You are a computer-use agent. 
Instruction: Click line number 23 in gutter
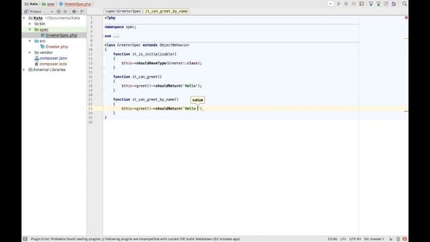90,109
